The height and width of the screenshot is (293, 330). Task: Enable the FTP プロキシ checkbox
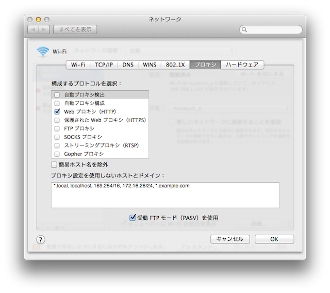point(57,128)
